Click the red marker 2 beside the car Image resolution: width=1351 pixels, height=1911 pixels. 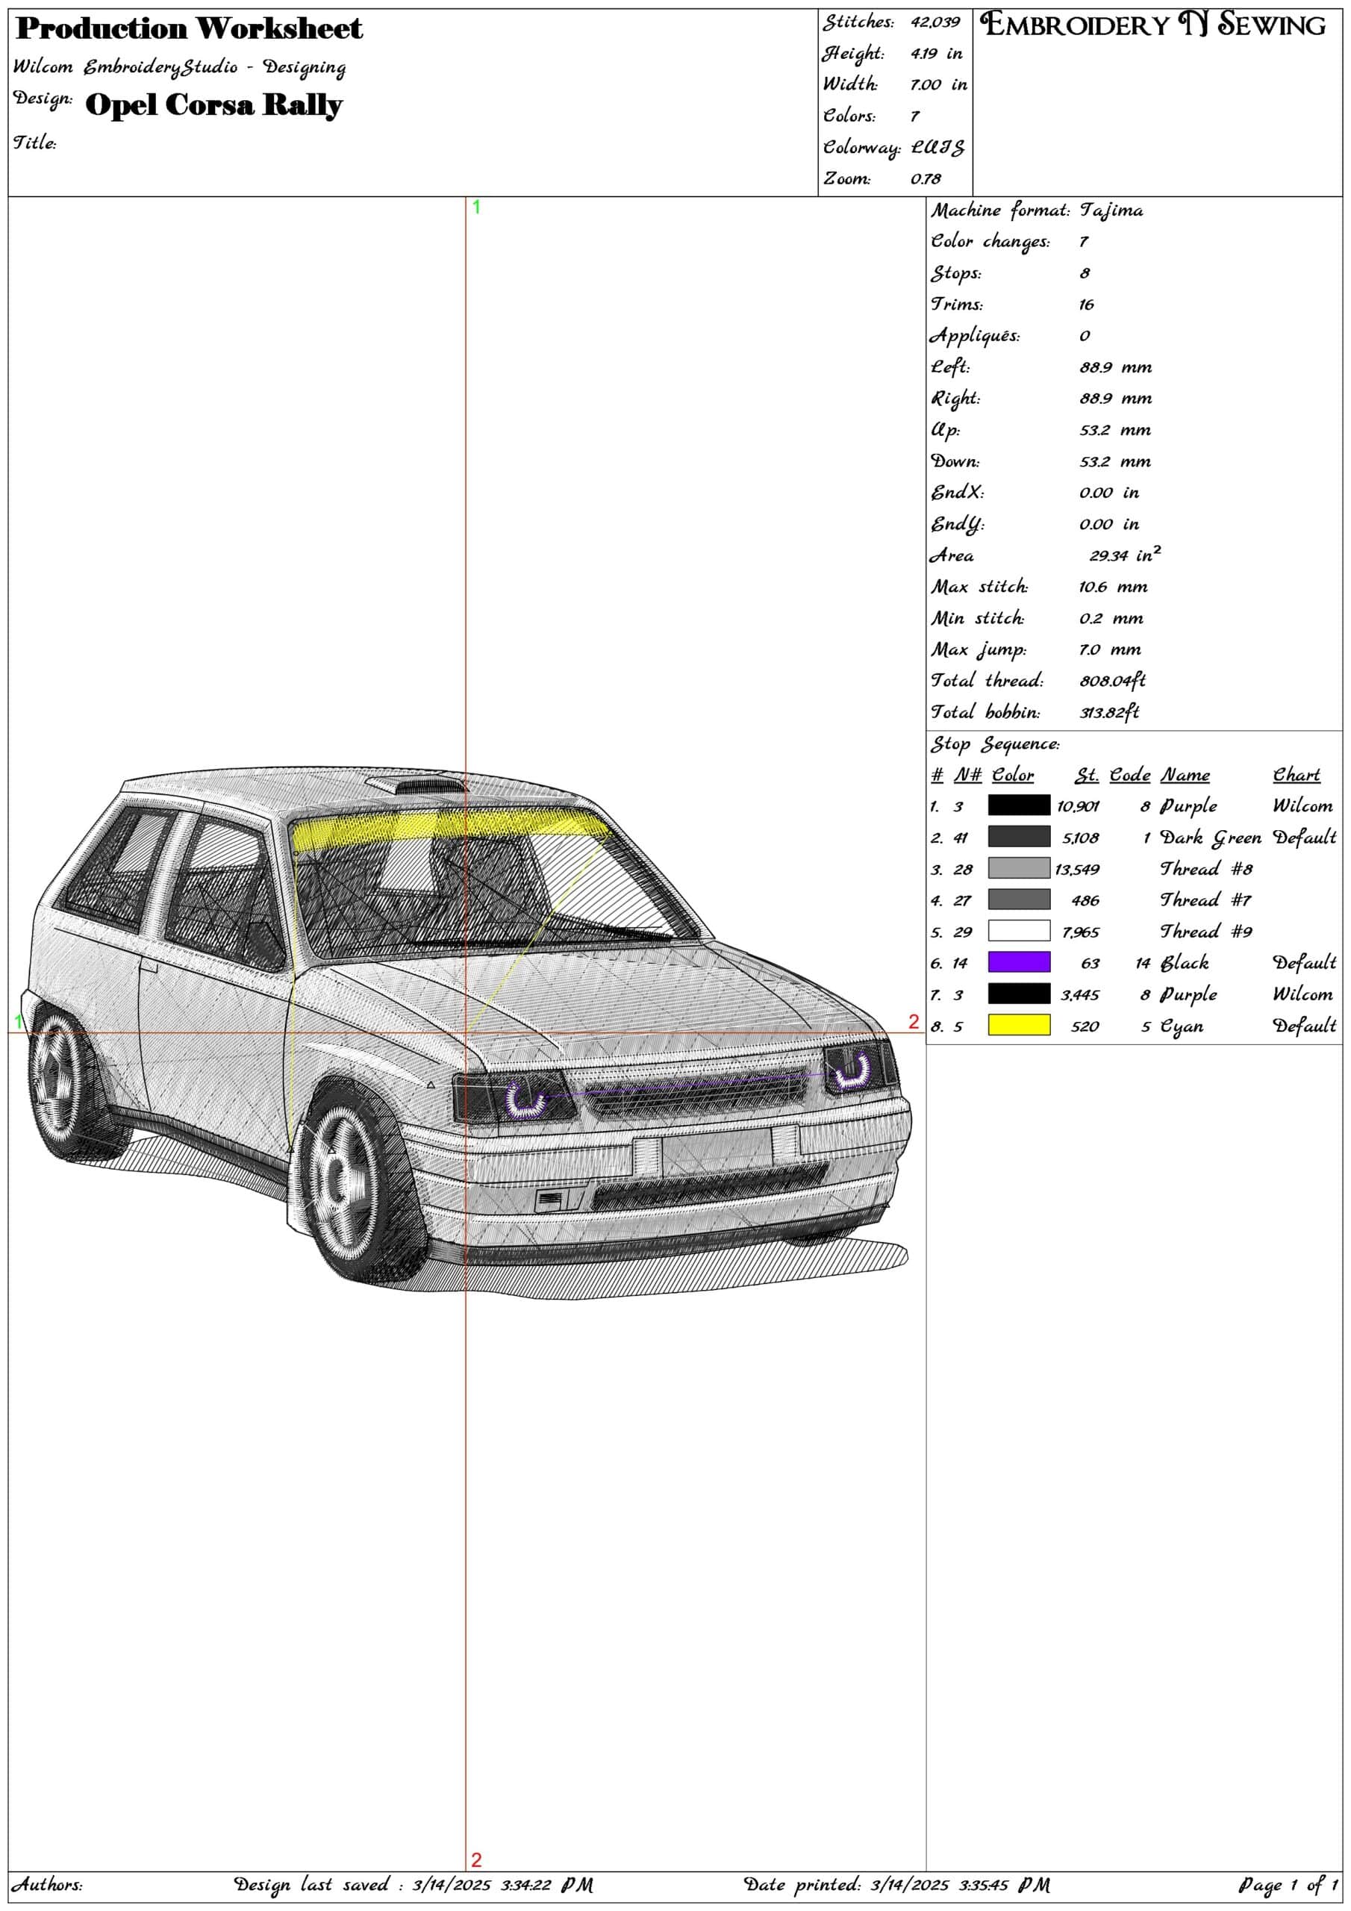point(913,1021)
